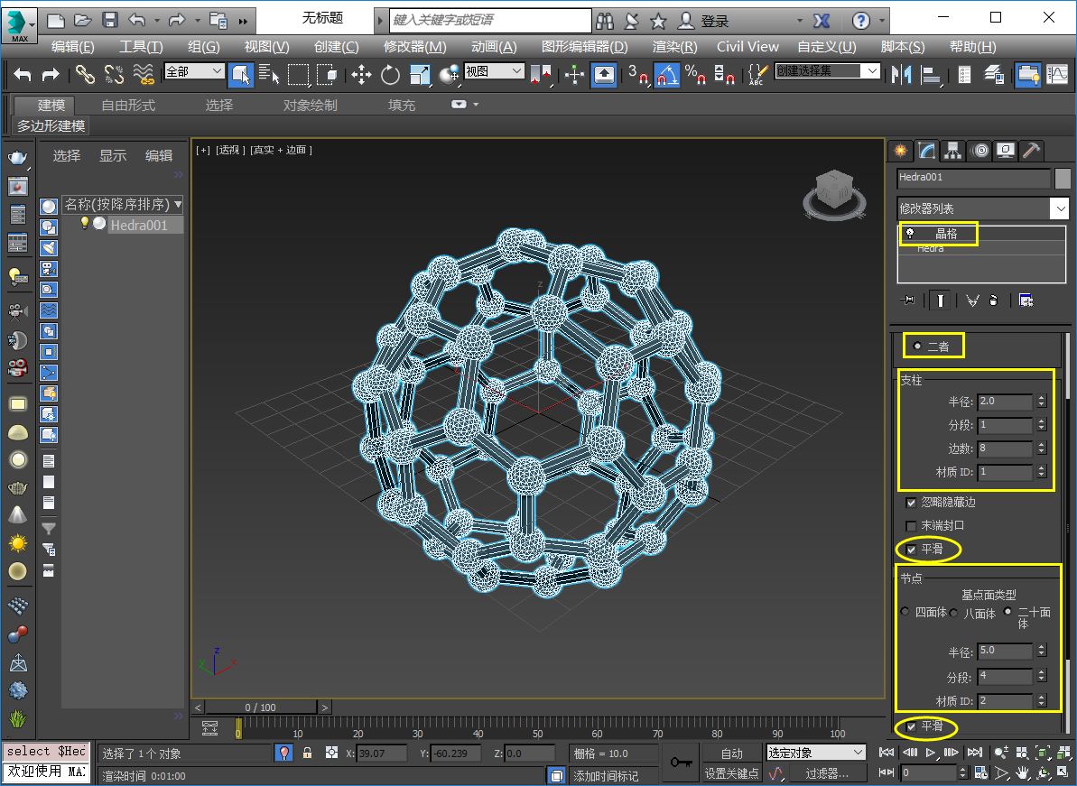Viewport: 1077px width, 786px height.
Task: Toggle 忽略隐藏边 checkbox
Action: [x=911, y=503]
